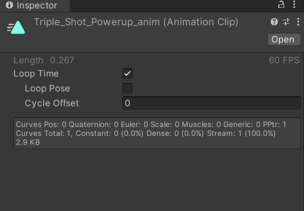Click the 2.9 KB size text
This screenshot has height=211, width=304.
pyautogui.click(x=28, y=142)
